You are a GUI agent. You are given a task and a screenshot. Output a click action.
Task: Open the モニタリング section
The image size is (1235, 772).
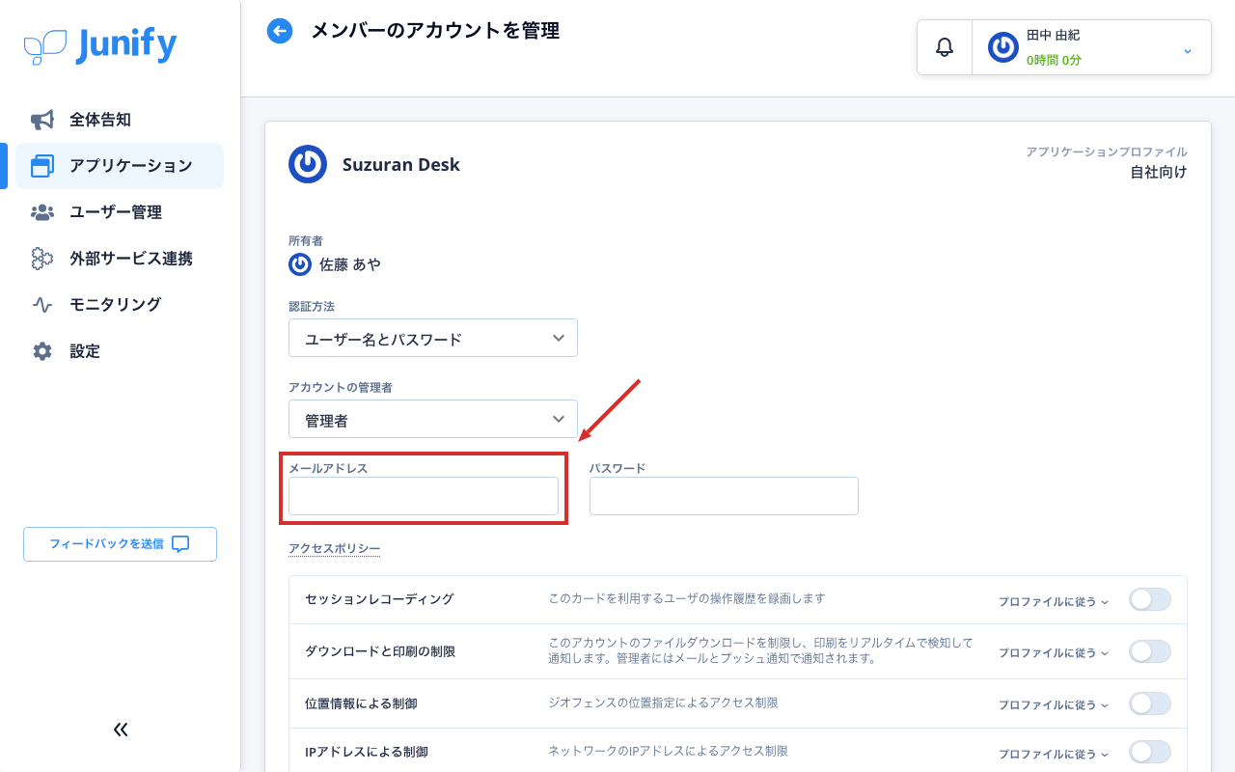click(x=120, y=304)
